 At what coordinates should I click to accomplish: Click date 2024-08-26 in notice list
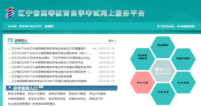[106, 63]
